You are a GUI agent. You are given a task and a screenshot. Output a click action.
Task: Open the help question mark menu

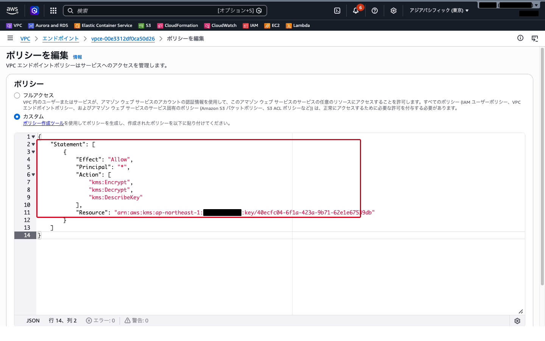(x=375, y=11)
